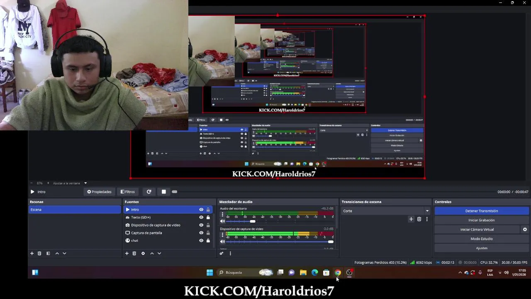Move scene down in Escenas list

(64, 253)
